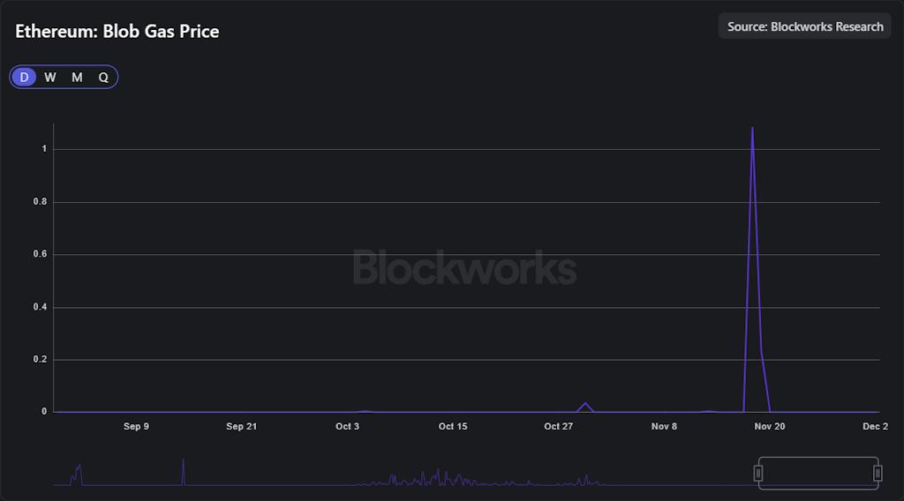Click the small bump near Oct 27
Image resolution: width=904 pixels, height=501 pixels.
coord(585,404)
